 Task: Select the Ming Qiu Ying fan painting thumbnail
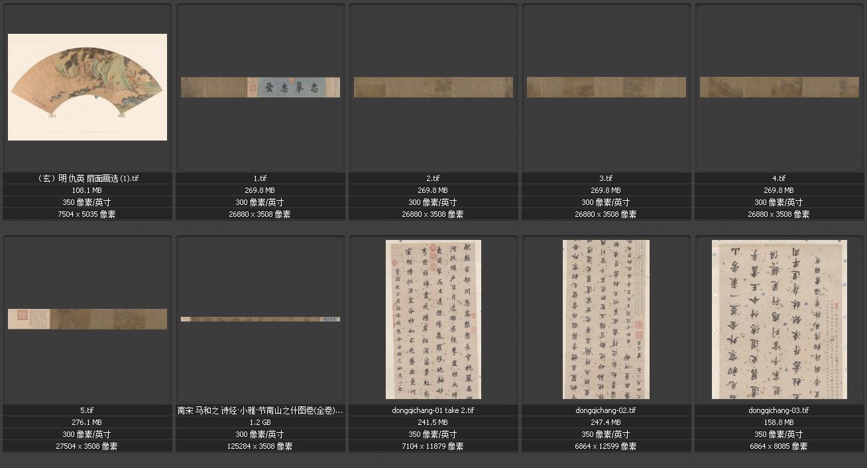click(87, 87)
